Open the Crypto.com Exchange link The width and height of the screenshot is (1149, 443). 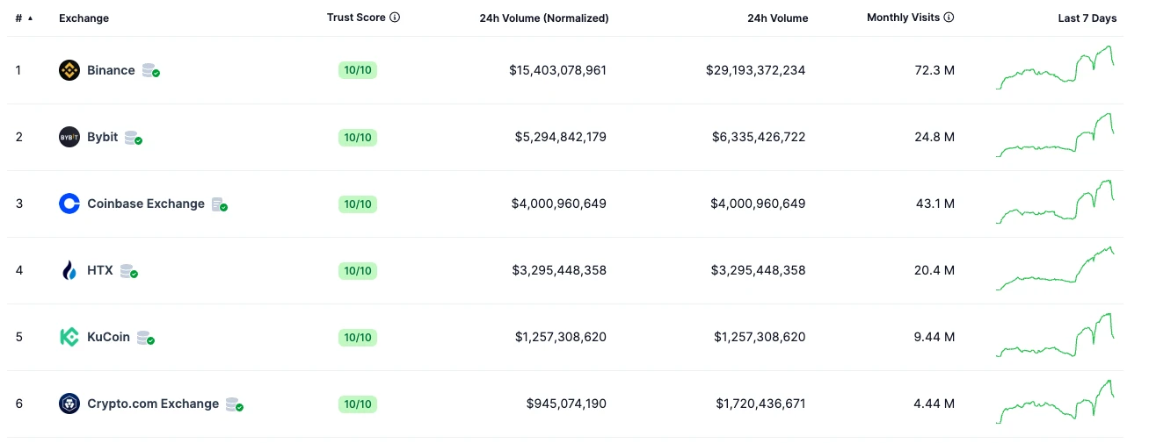point(152,404)
